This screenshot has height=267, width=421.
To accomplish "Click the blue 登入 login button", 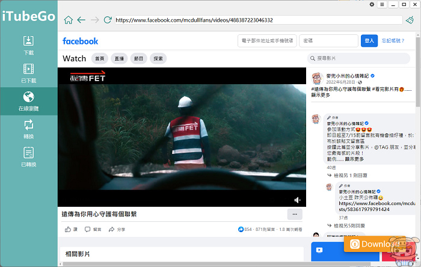I will pos(369,41).
